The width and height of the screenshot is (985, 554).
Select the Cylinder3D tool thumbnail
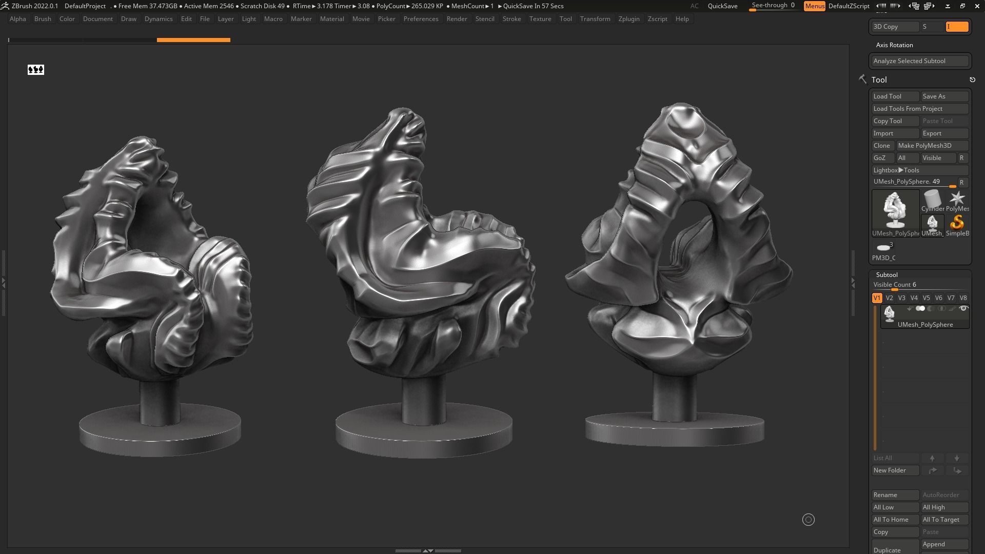(932, 201)
